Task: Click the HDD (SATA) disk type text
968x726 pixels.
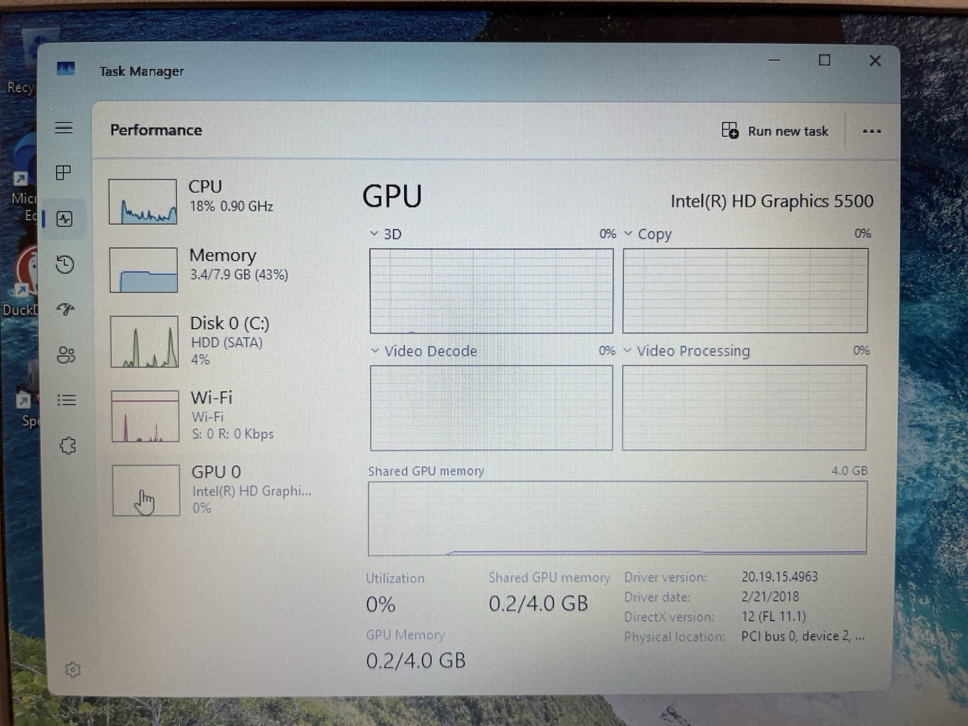Action: [227, 343]
